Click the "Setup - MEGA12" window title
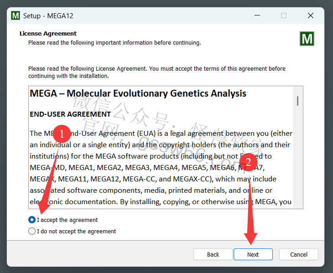 (48, 15)
